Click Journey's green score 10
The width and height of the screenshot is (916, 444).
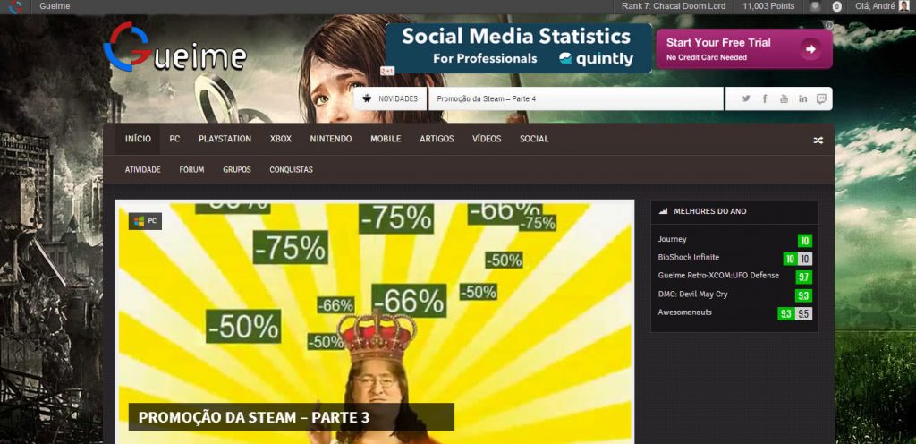(x=805, y=241)
